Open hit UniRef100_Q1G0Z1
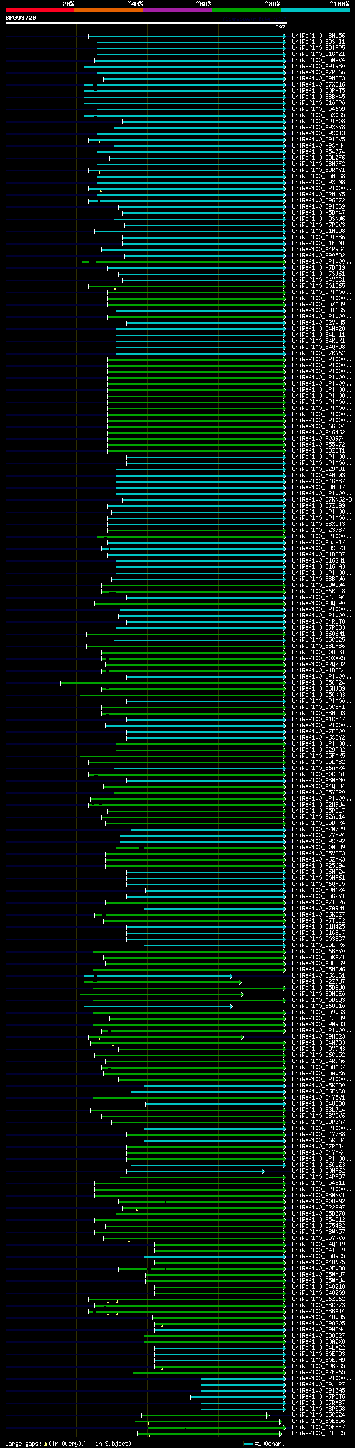The image size is (355, 1448). click(x=318, y=54)
